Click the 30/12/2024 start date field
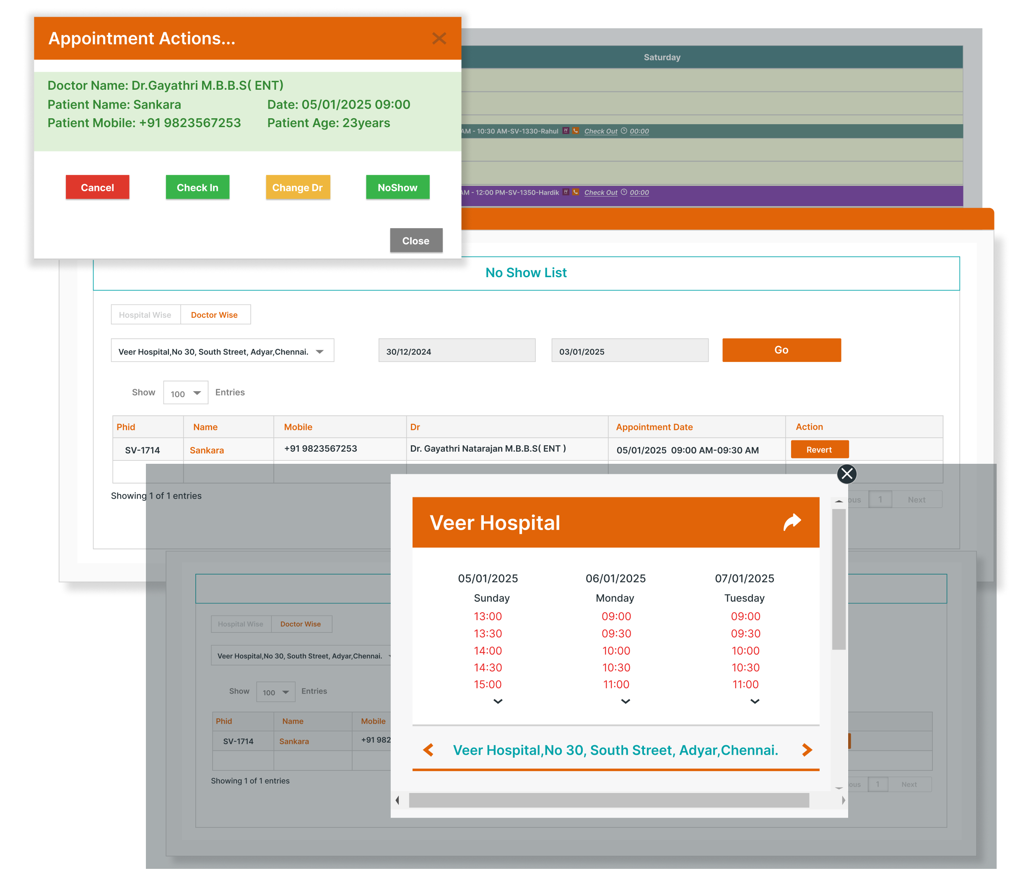The width and height of the screenshot is (1015, 889). (456, 351)
